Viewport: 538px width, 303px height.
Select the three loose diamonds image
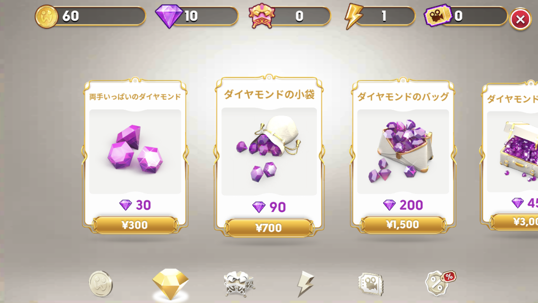(135, 151)
